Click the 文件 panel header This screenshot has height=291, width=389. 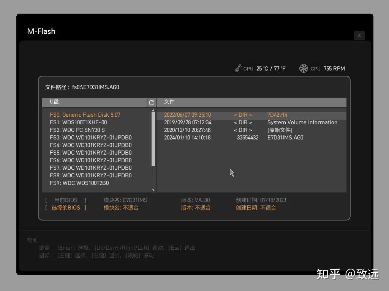[x=169, y=102]
